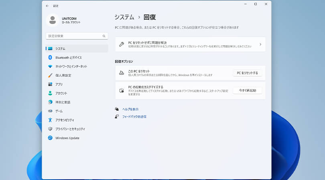This screenshot has width=325, height=180.
Task: Click the network diamond icon in sidebar
Action: click(50, 66)
